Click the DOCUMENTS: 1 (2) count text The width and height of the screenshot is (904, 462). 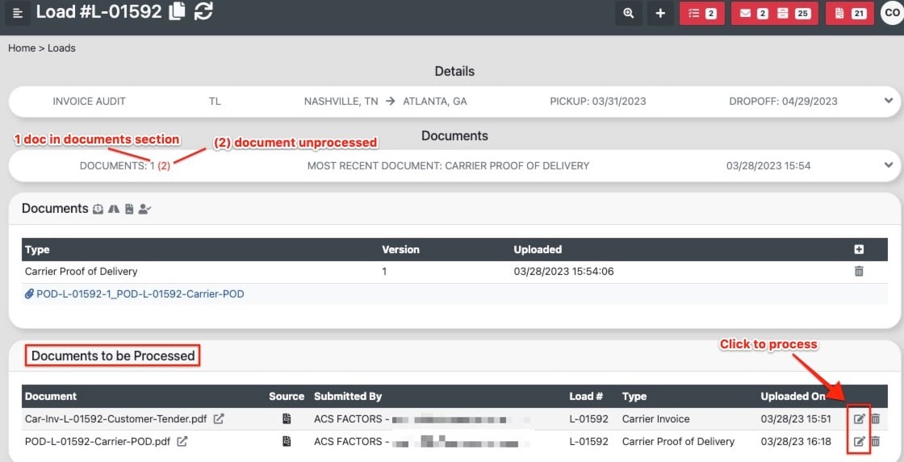pyautogui.click(x=124, y=166)
